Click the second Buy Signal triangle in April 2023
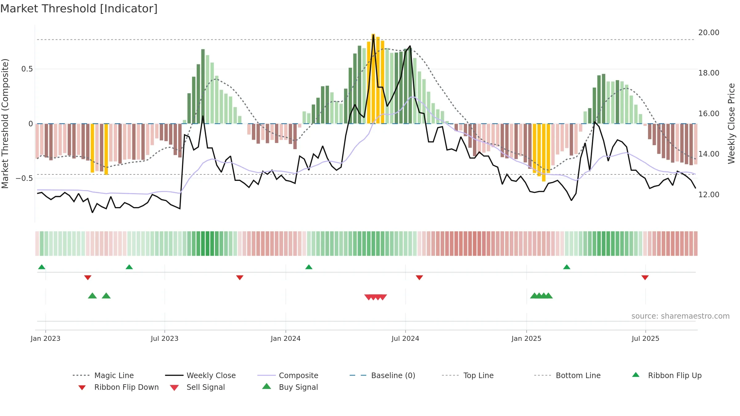The width and height of the screenshot is (740, 416). click(106, 296)
